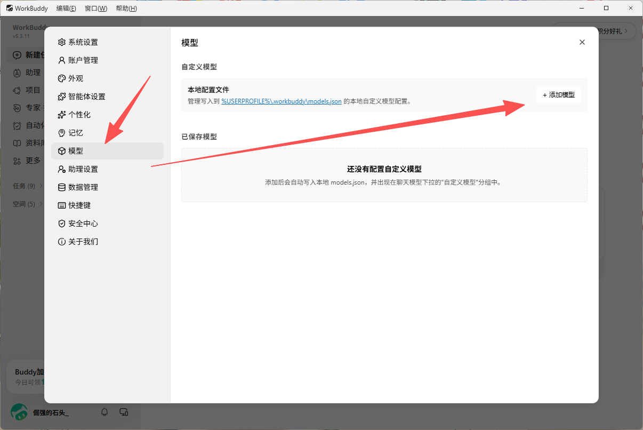Click the 积分好礼 button at top right

point(617,31)
